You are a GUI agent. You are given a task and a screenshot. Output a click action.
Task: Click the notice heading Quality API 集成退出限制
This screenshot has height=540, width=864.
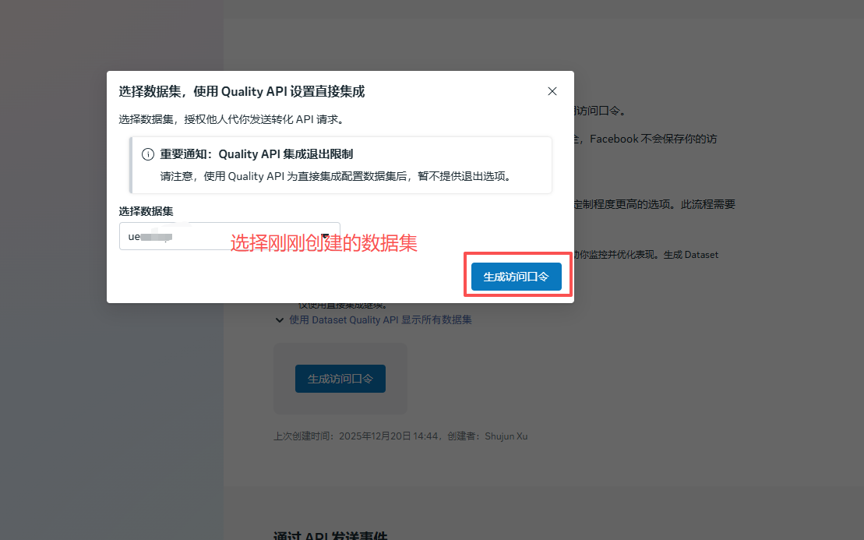click(286, 154)
